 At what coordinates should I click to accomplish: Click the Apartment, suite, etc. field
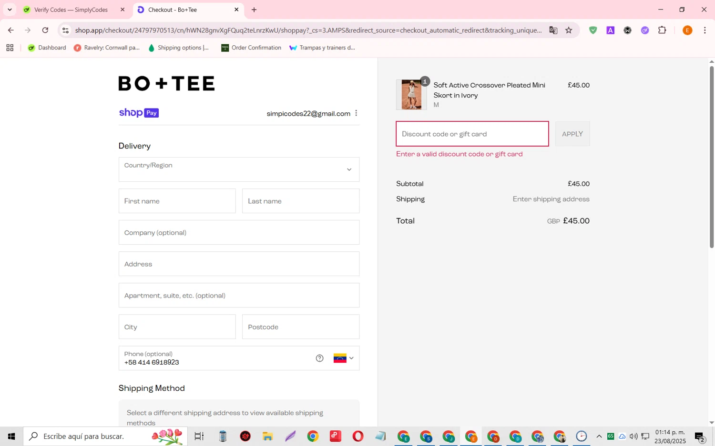[x=239, y=295]
